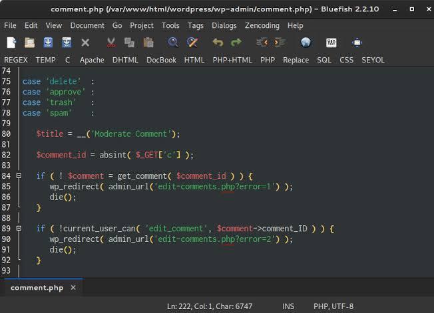The width and height of the screenshot is (434, 313).
Task: Open the Go menu
Action: point(117,25)
